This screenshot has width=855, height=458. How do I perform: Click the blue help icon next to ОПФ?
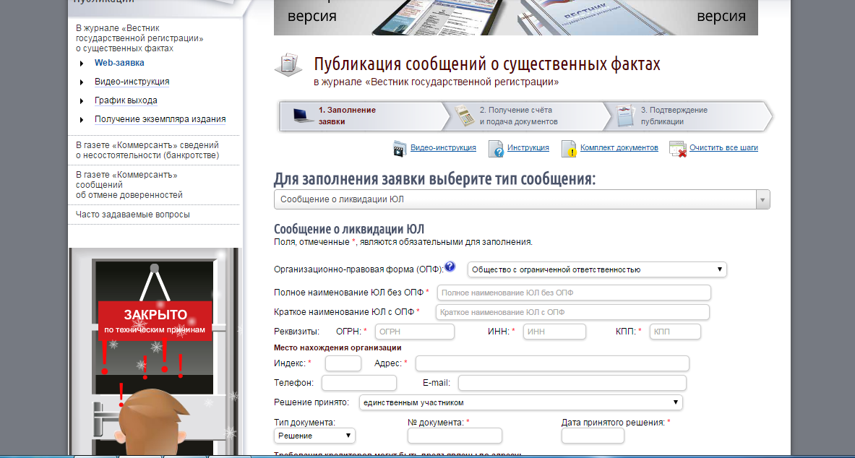(x=450, y=267)
